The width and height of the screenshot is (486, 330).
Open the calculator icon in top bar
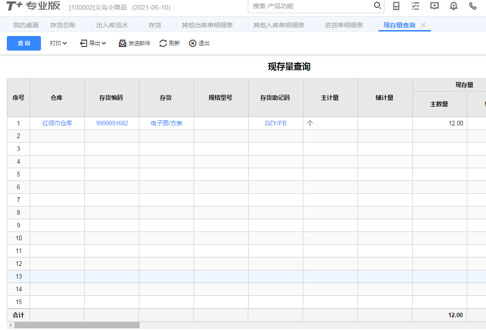tap(396, 6)
